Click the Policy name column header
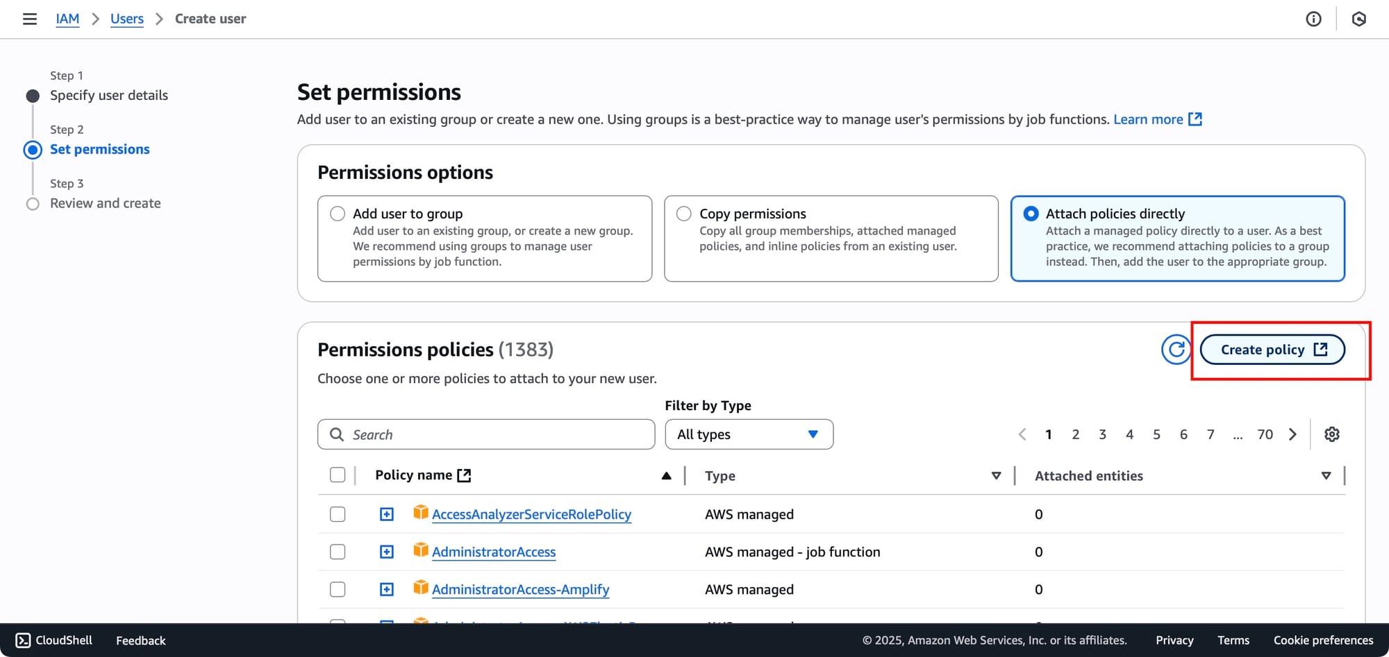This screenshot has height=657, width=1389. coord(414,475)
